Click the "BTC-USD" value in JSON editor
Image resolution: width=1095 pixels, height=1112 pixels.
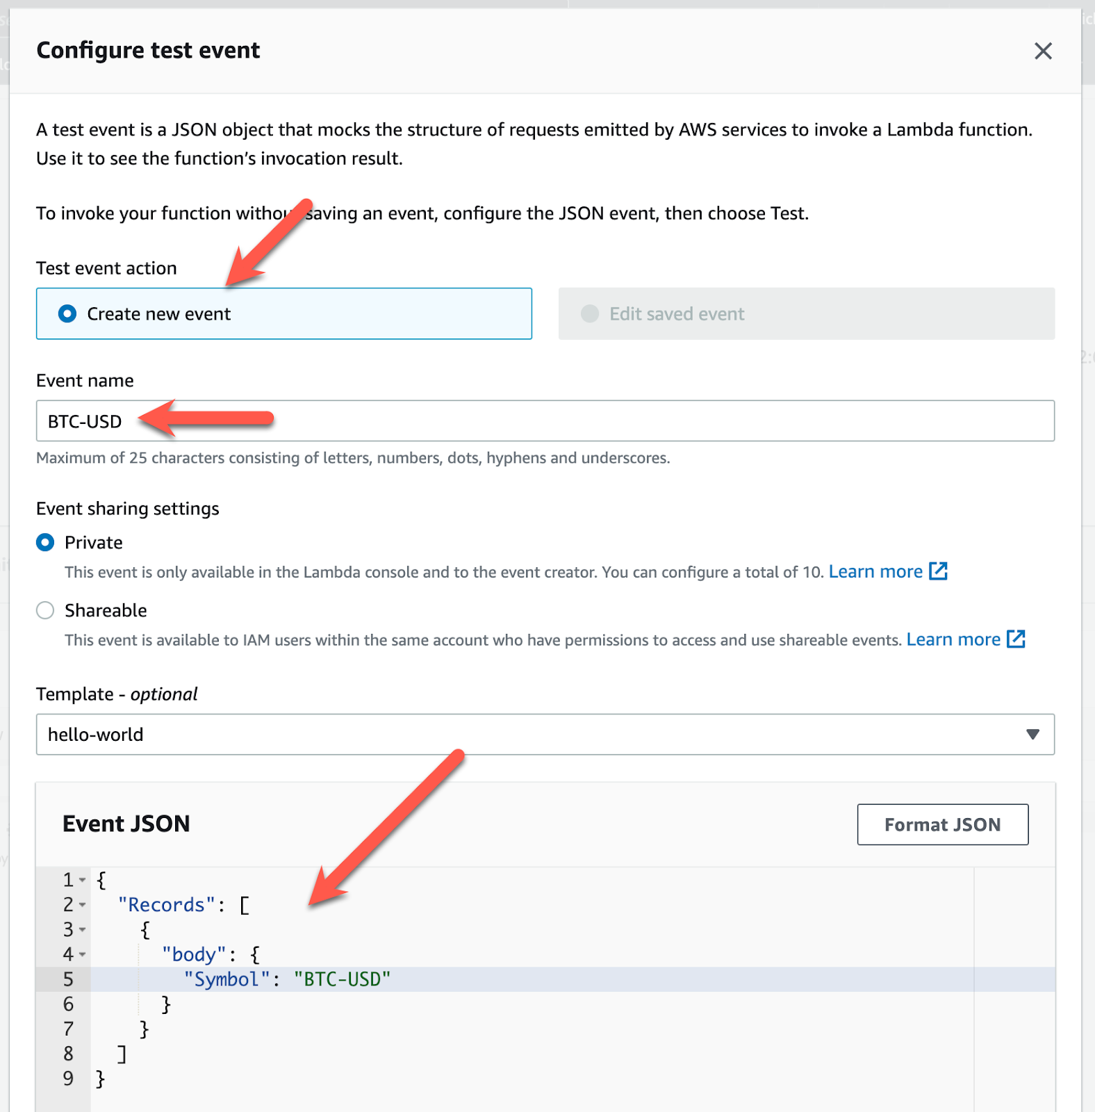click(342, 980)
